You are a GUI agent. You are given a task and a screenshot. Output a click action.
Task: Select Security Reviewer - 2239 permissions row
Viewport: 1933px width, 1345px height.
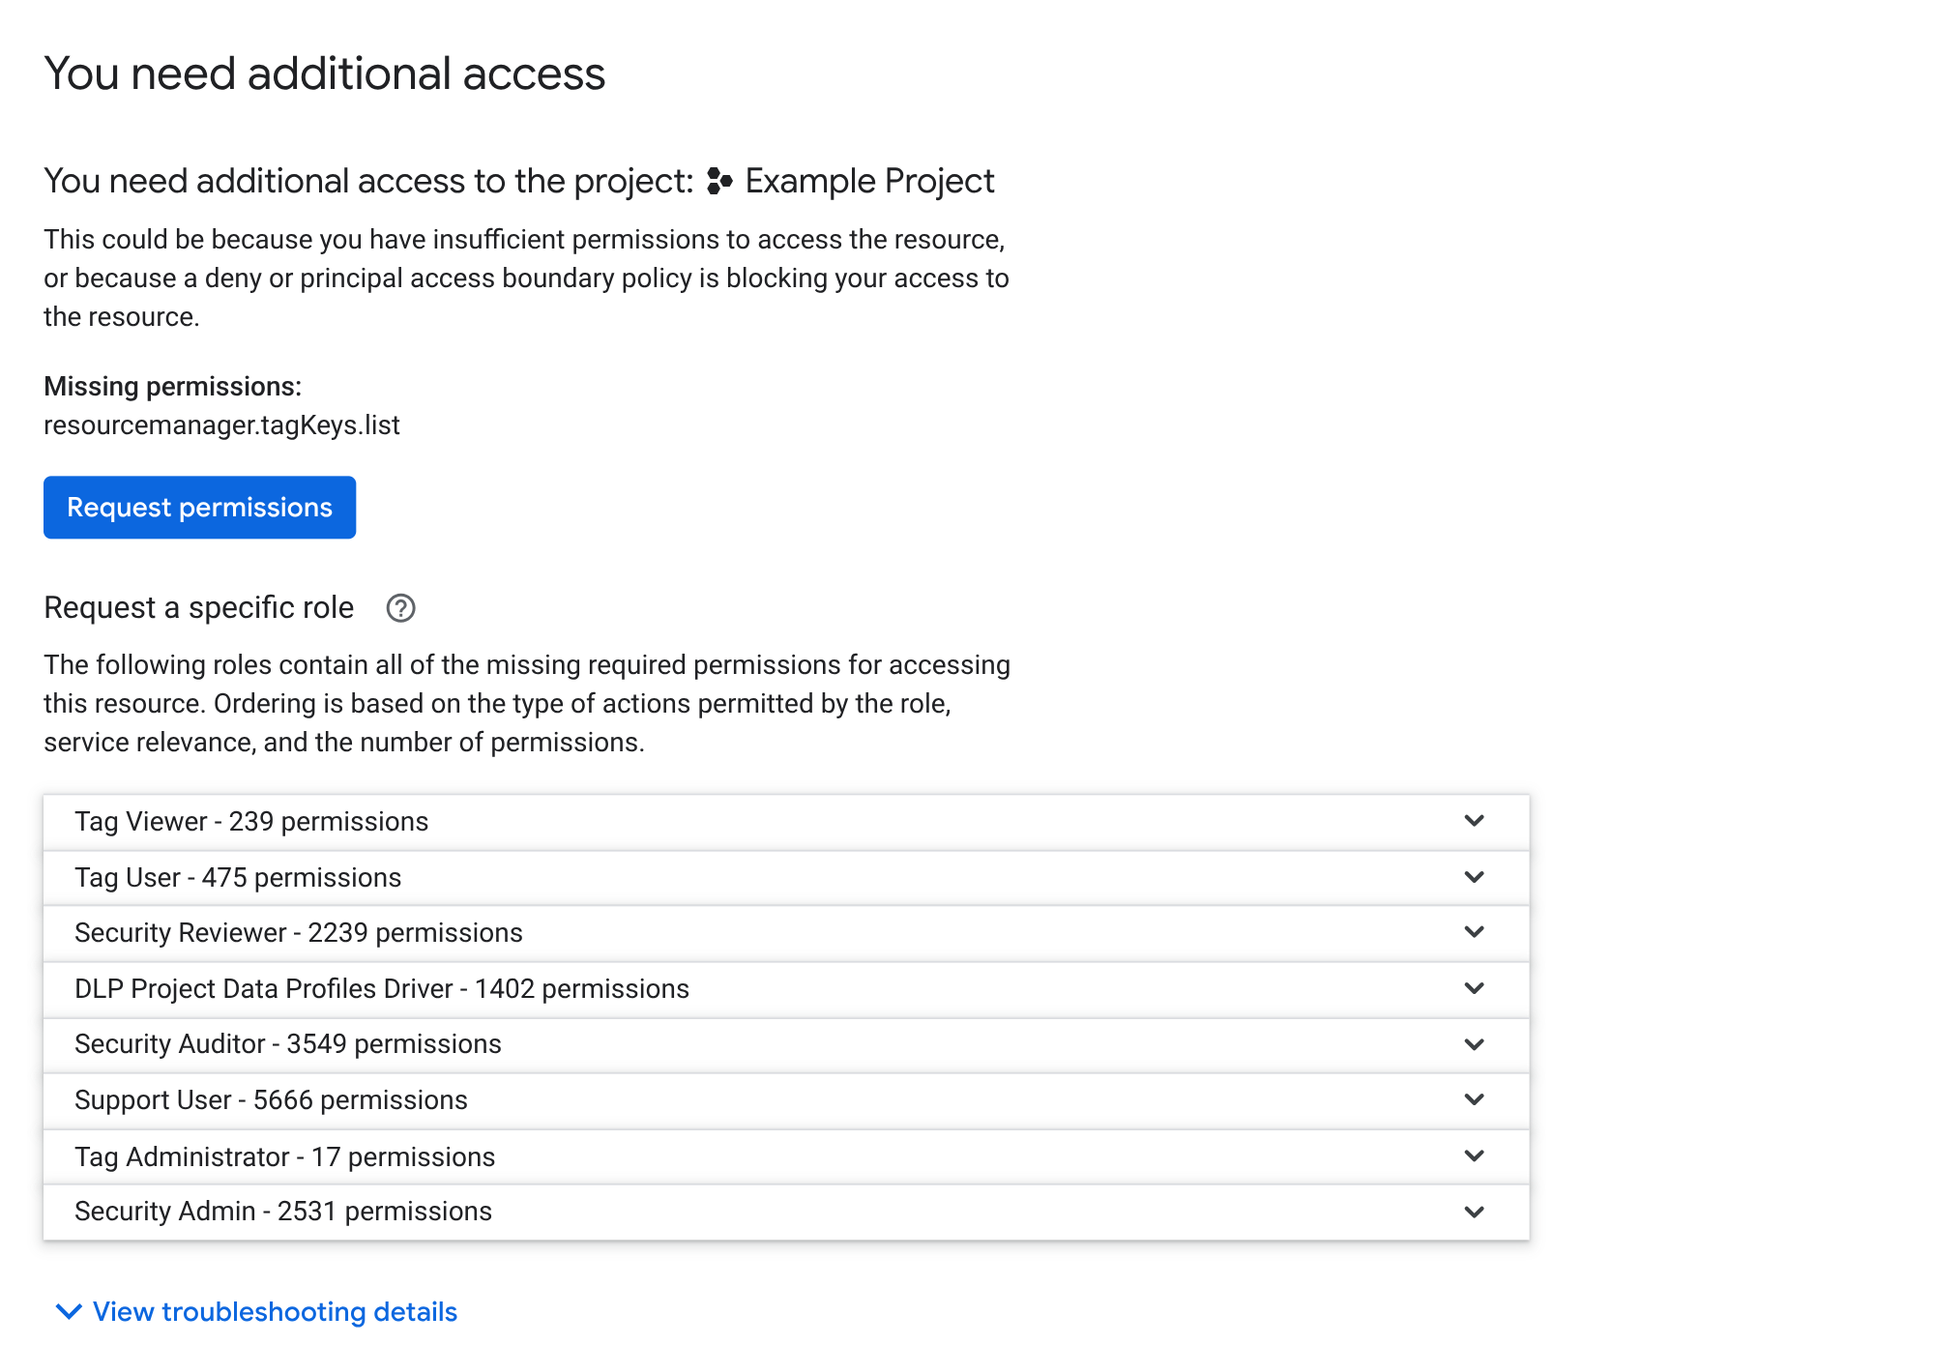pyautogui.click(x=299, y=933)
